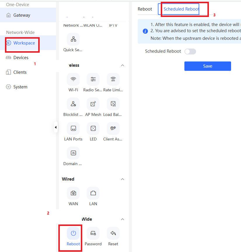The width and height of the screenshot is (241, 252).
Task: Enable the Scheduled Reboot toggle
Action: click(190, 52)
